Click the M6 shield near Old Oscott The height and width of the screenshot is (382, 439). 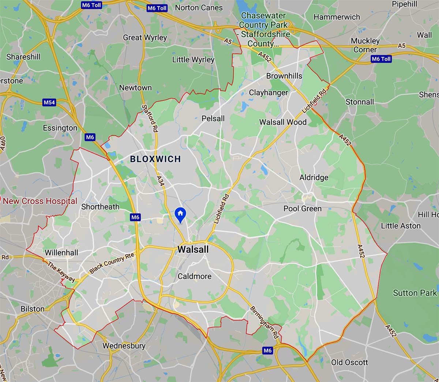[x=268, y=351]
